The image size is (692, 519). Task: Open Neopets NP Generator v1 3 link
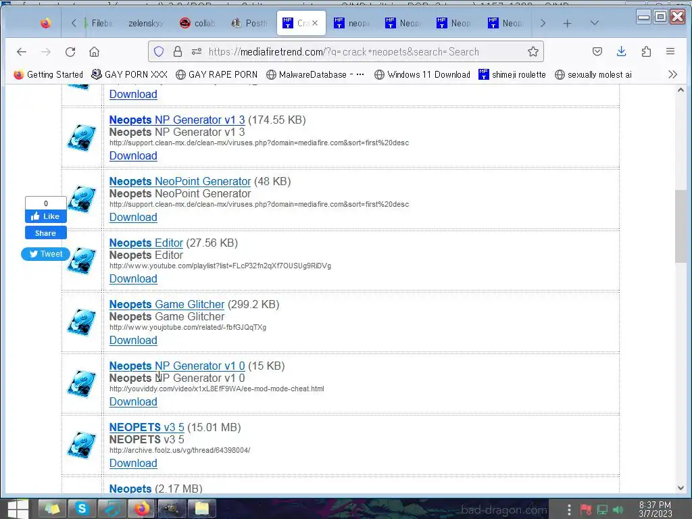(177, 120)
